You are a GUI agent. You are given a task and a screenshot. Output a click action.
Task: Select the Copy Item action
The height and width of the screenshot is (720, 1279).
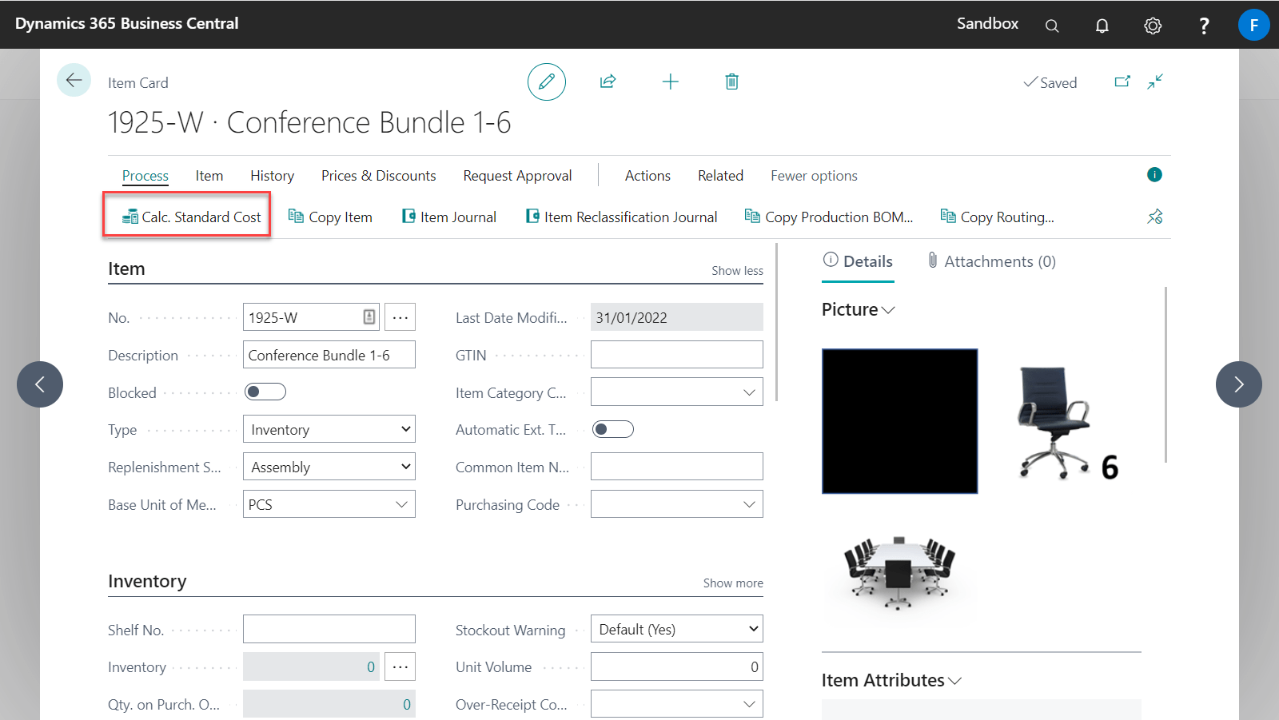[330, 217]
